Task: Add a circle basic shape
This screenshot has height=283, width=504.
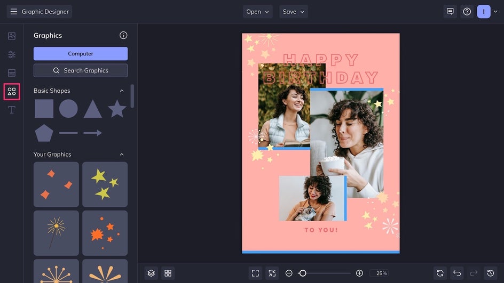Action: pos(68,108)
